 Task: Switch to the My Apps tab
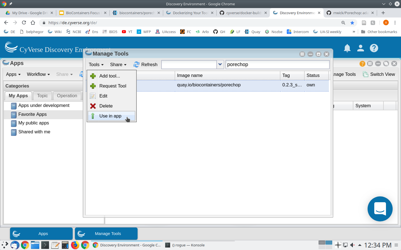click(18, 96)
